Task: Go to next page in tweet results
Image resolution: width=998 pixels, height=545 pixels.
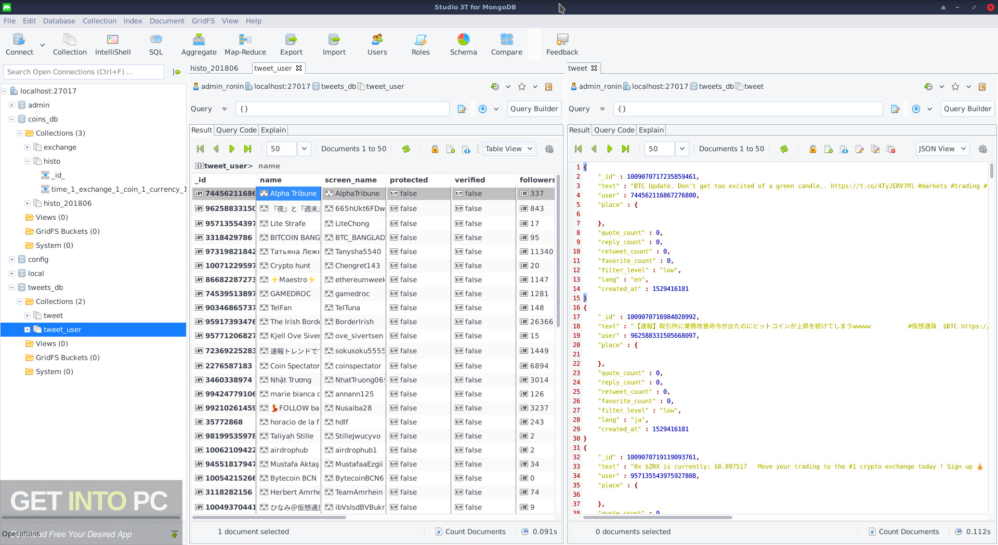Action: [x=610, y=149]
